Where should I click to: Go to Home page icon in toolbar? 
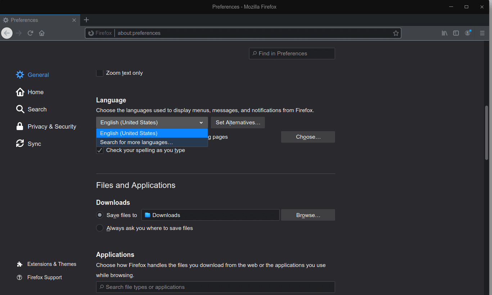(x=42, y=33)
